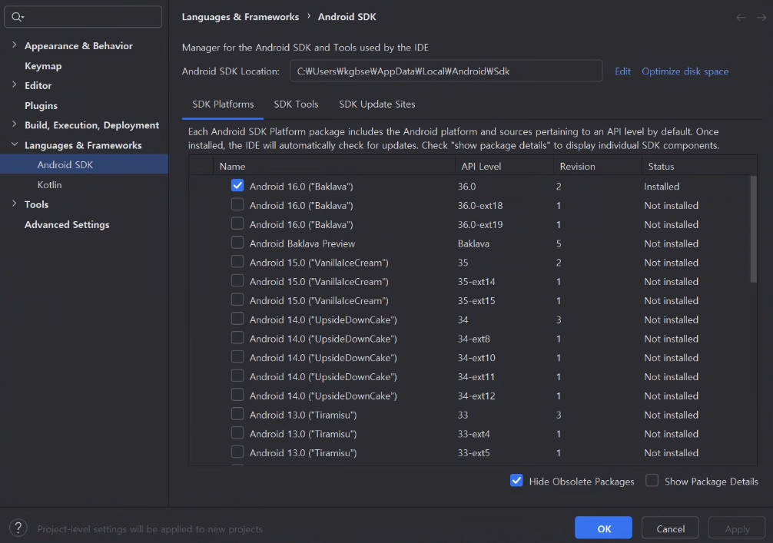Open Advanced Settings page
This screenshot has width=773, height=543.
[67, 225]
